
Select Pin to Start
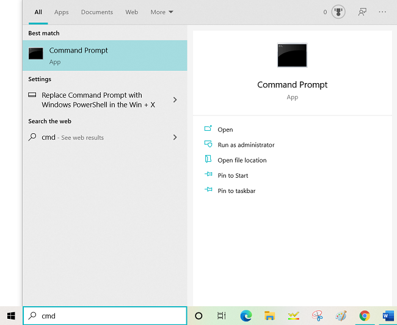tap(233, 175)
